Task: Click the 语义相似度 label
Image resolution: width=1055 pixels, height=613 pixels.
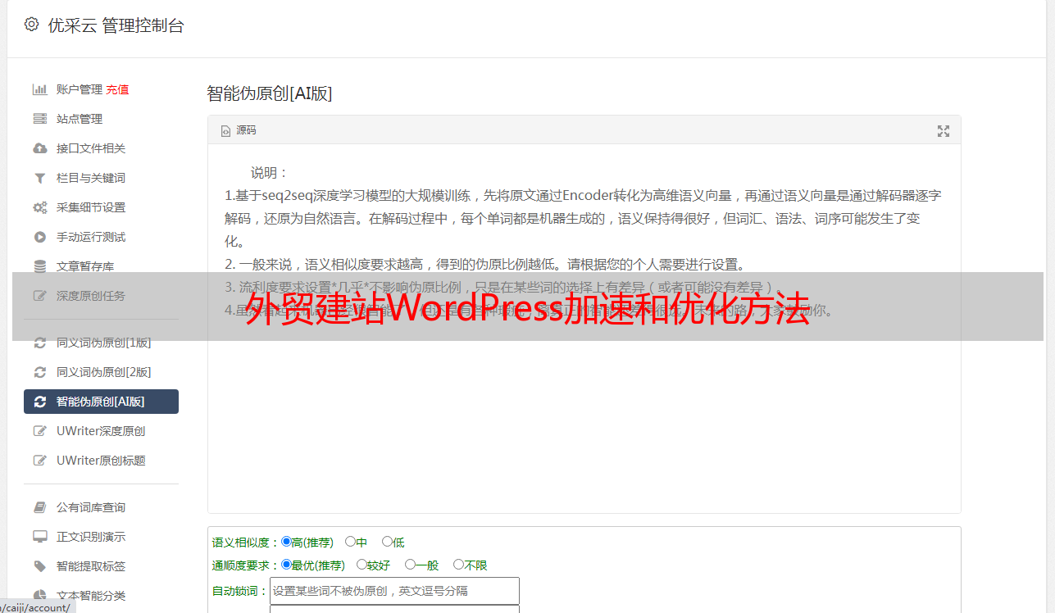Action: tap(246, 543)
